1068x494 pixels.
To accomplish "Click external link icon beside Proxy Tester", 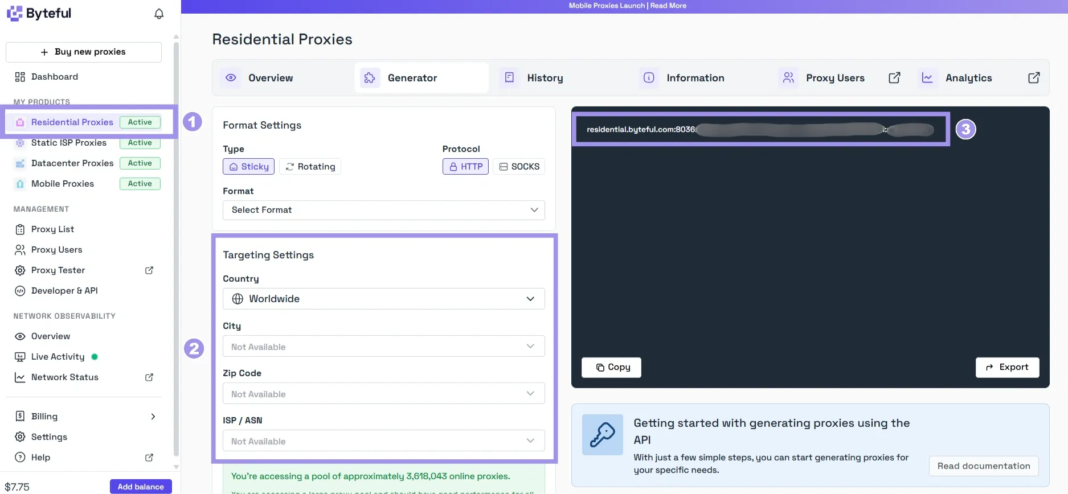I will tap(149, 270).
